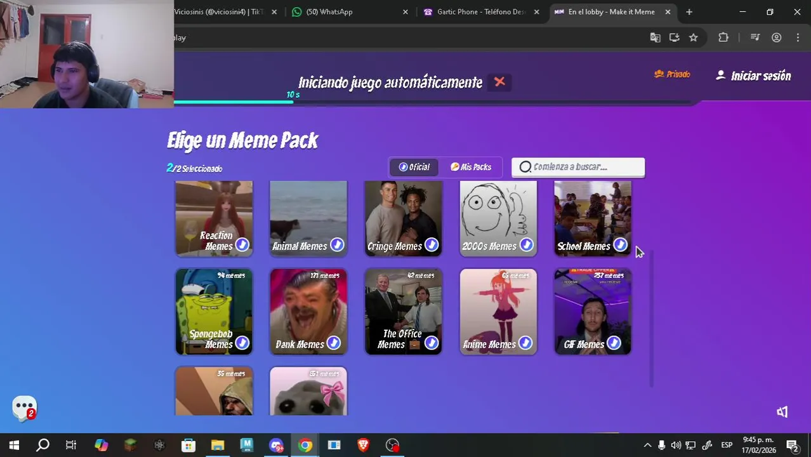Toggle the Reaction Memes pack checkmark

click(242, 245)
